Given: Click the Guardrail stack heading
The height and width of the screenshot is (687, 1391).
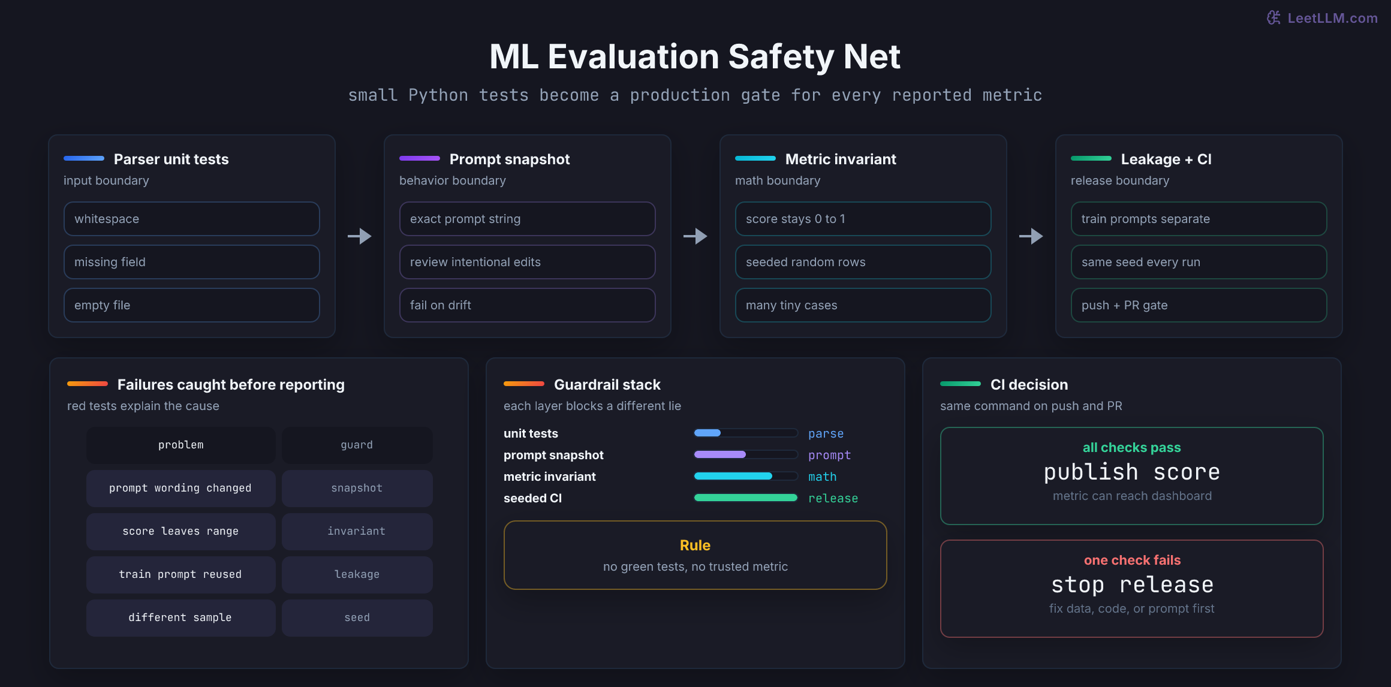Looking at the screenshot, I should 607,384.
